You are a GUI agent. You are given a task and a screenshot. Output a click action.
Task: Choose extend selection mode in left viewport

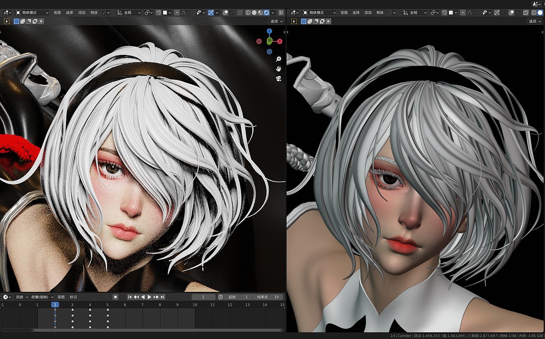coord(23,21)
